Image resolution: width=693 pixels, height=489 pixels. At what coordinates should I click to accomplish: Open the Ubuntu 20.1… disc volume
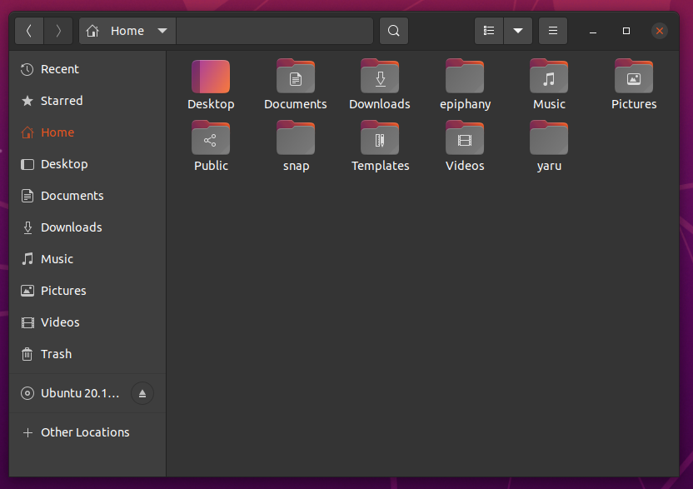(x=70, y=393)
